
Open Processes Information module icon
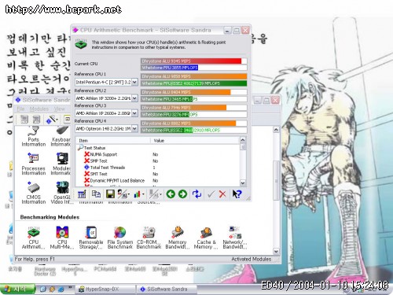click(34, 164)
